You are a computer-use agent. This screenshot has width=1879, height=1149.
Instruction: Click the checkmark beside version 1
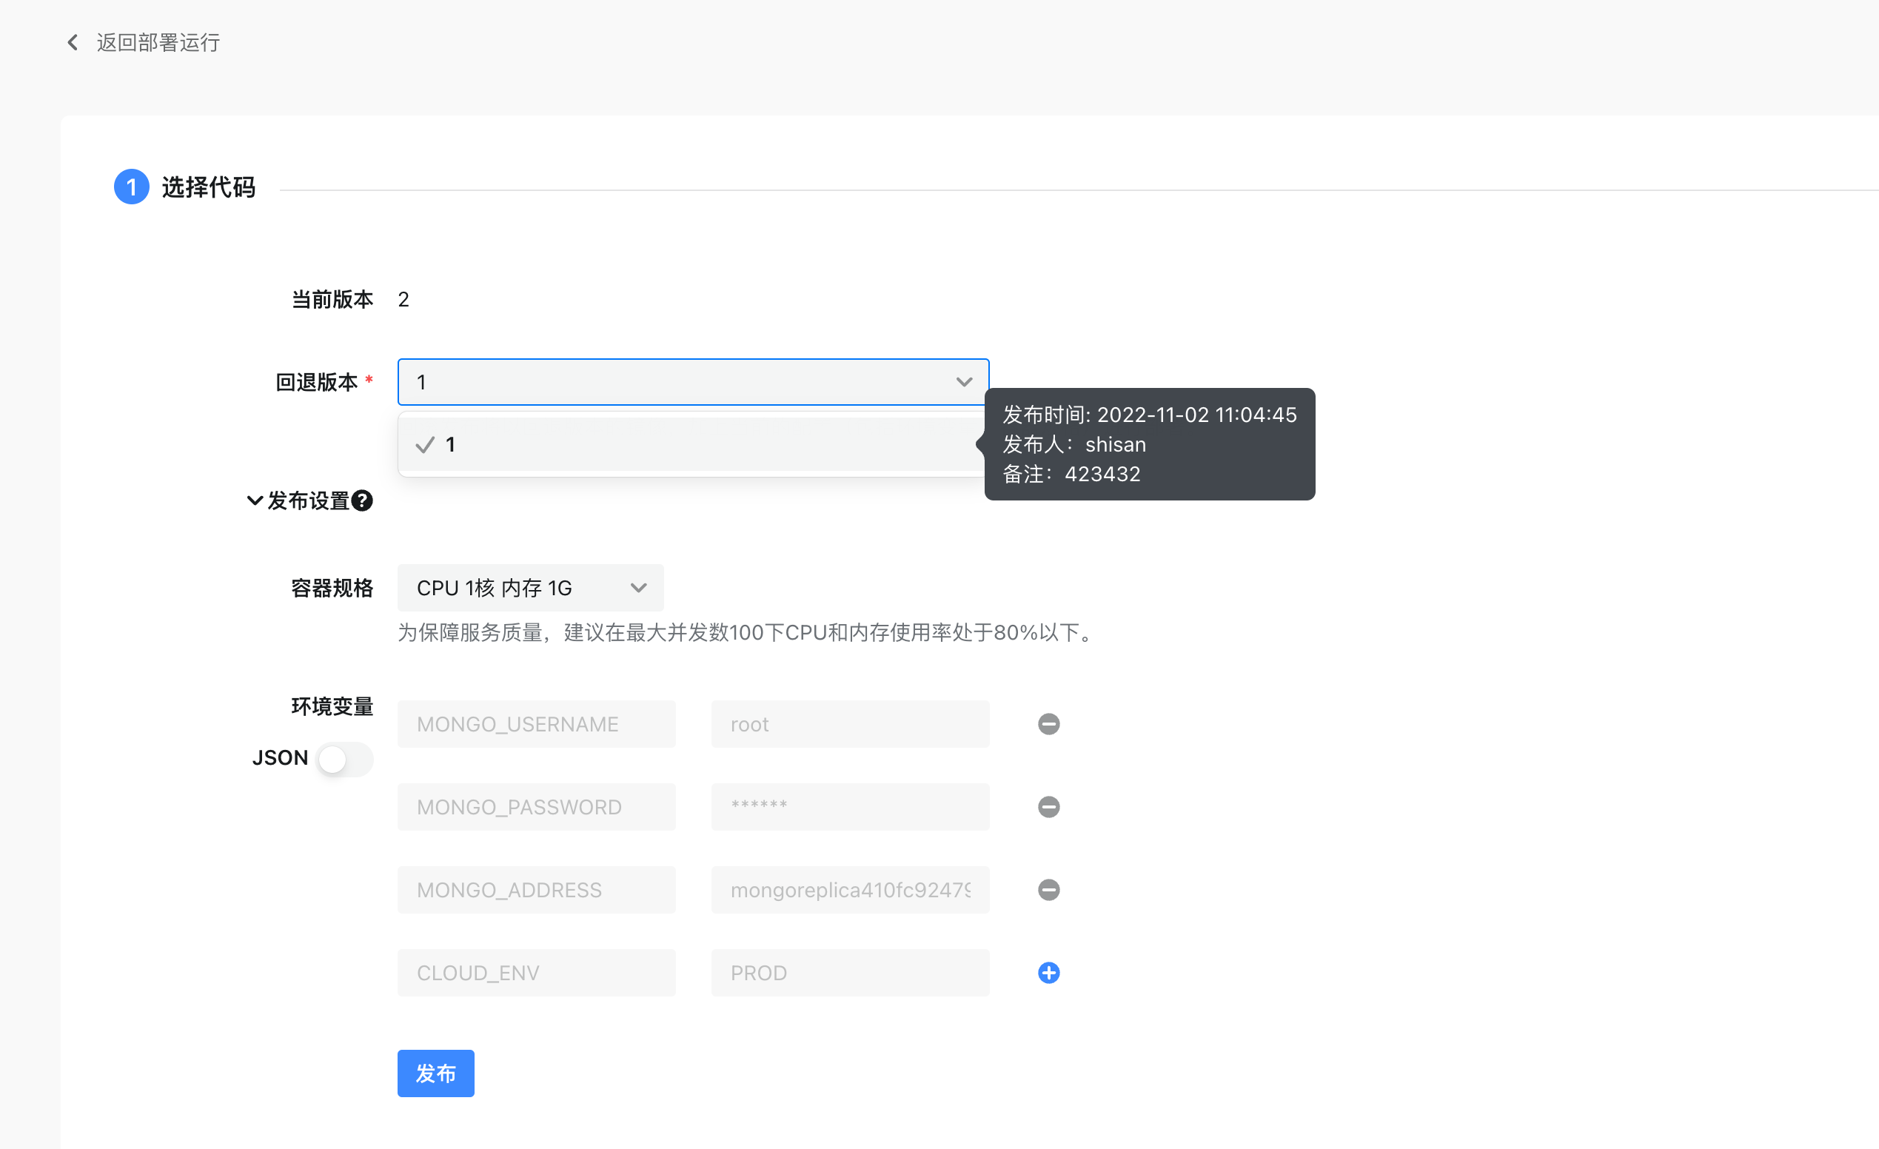click(425, 444)
